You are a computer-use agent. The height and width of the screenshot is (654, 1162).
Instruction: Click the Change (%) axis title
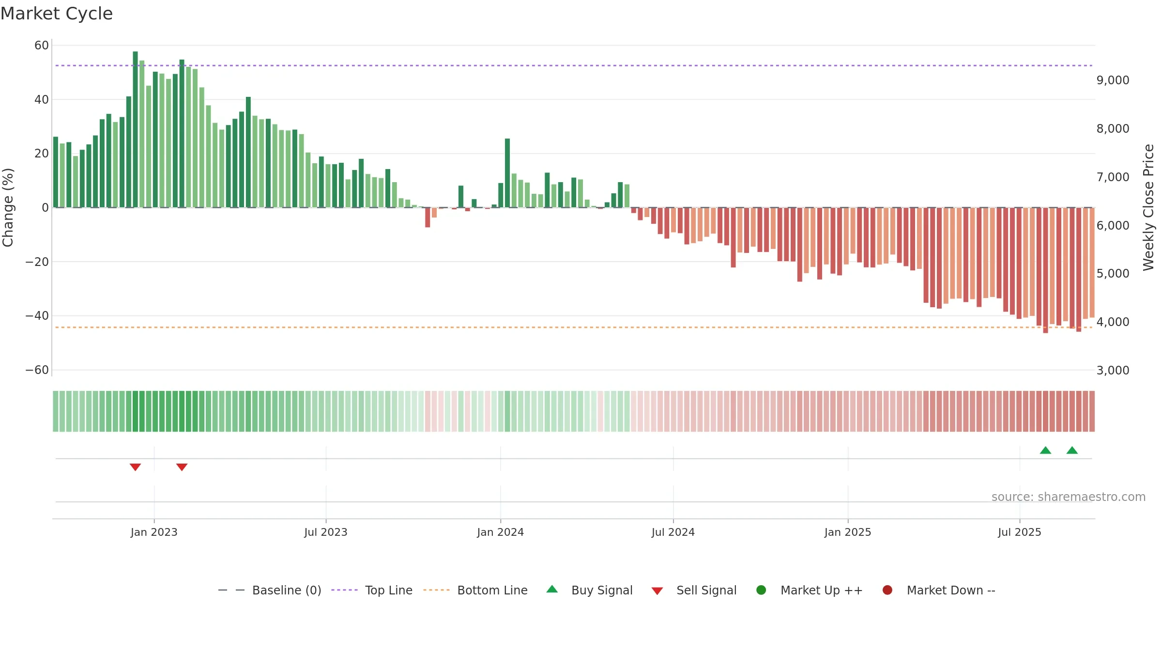click(x=8, y=207)
